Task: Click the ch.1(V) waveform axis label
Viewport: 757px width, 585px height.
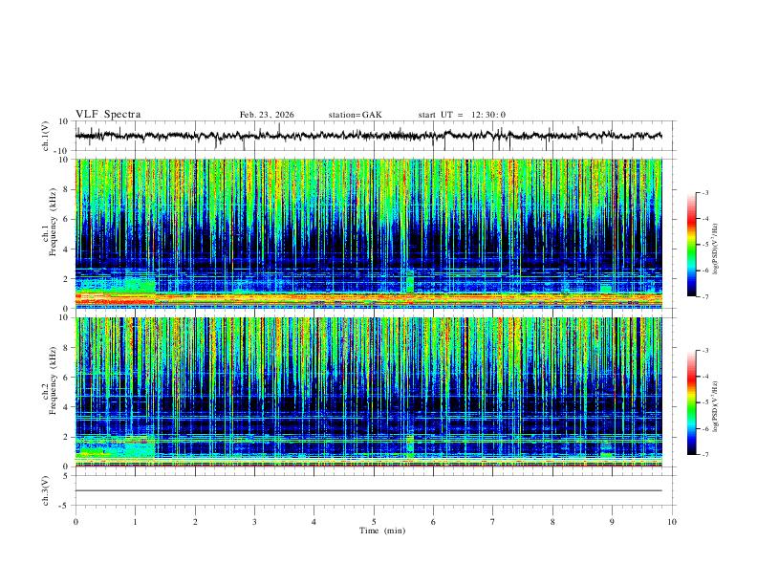Action: pos(46,136)
